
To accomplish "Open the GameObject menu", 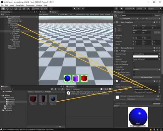I will point(20,5).
